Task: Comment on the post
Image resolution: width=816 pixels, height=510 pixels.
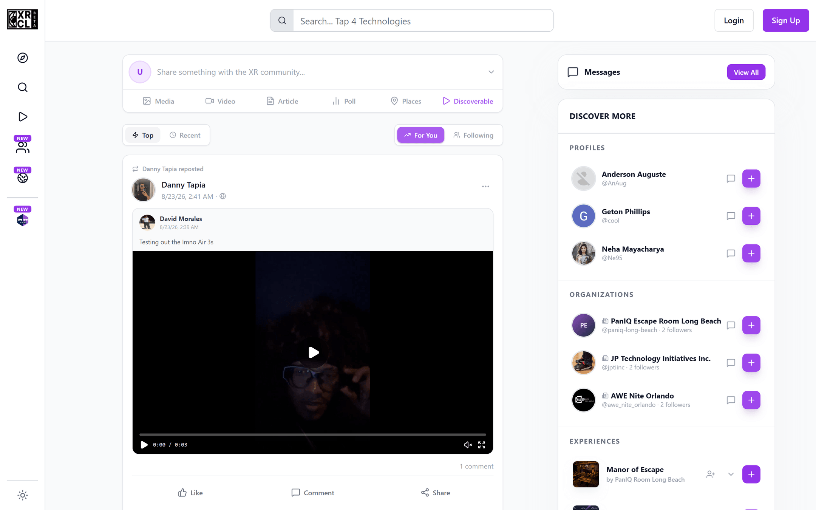Action: (313, 493)
